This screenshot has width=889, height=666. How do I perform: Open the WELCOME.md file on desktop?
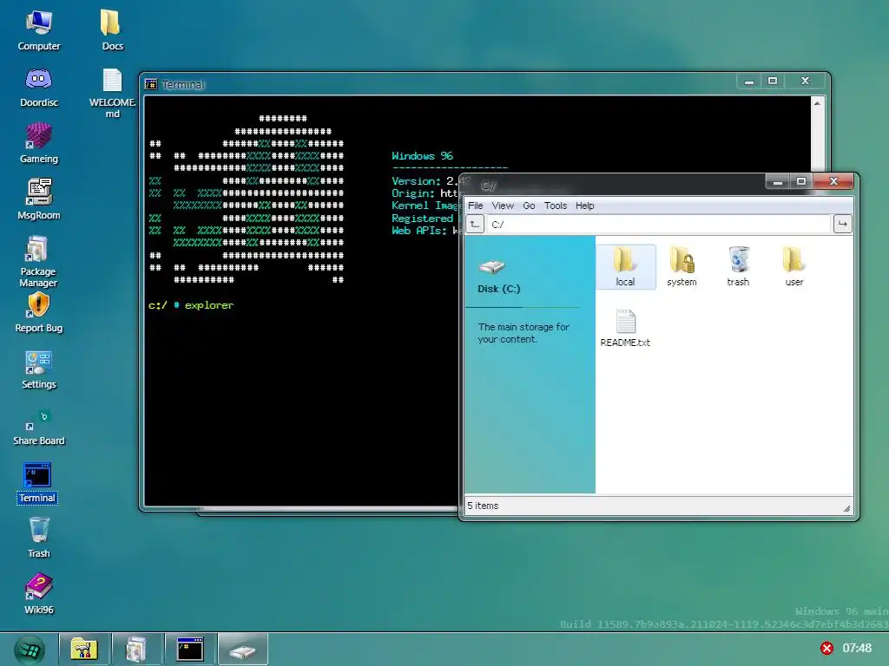(112, 93)
